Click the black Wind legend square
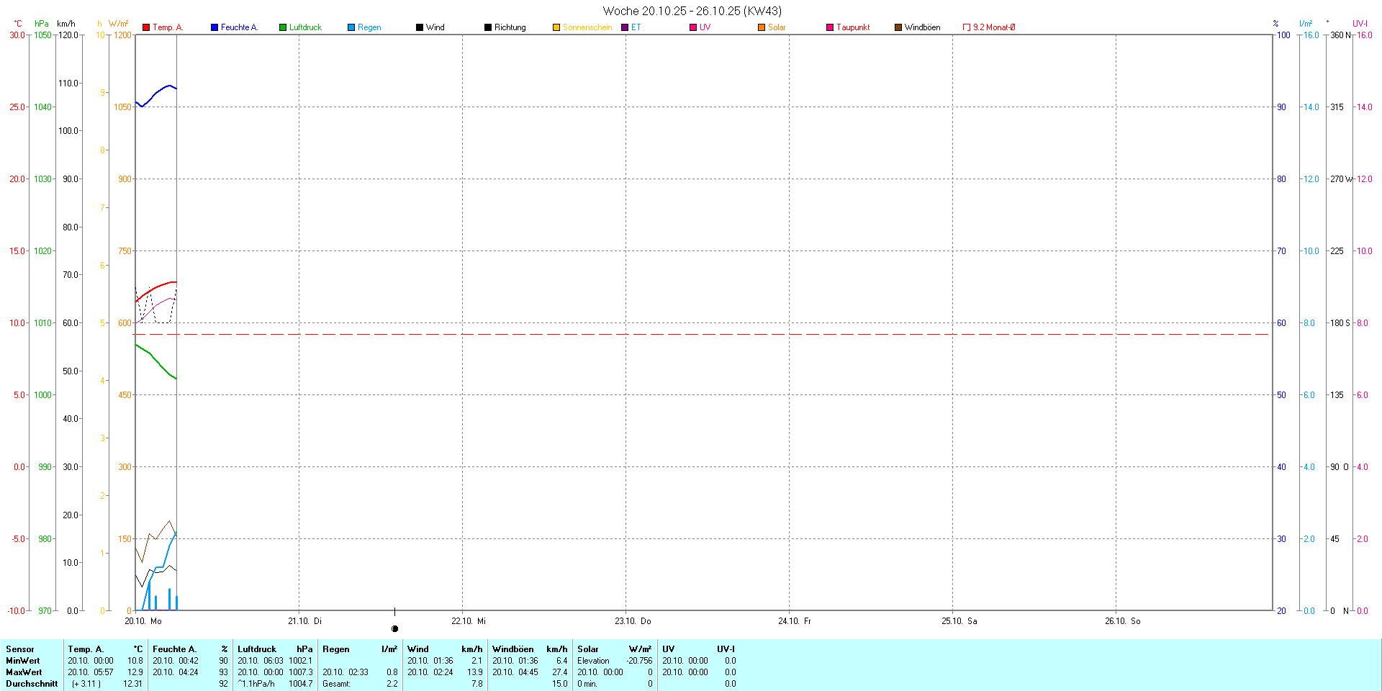 click(420, 27)
